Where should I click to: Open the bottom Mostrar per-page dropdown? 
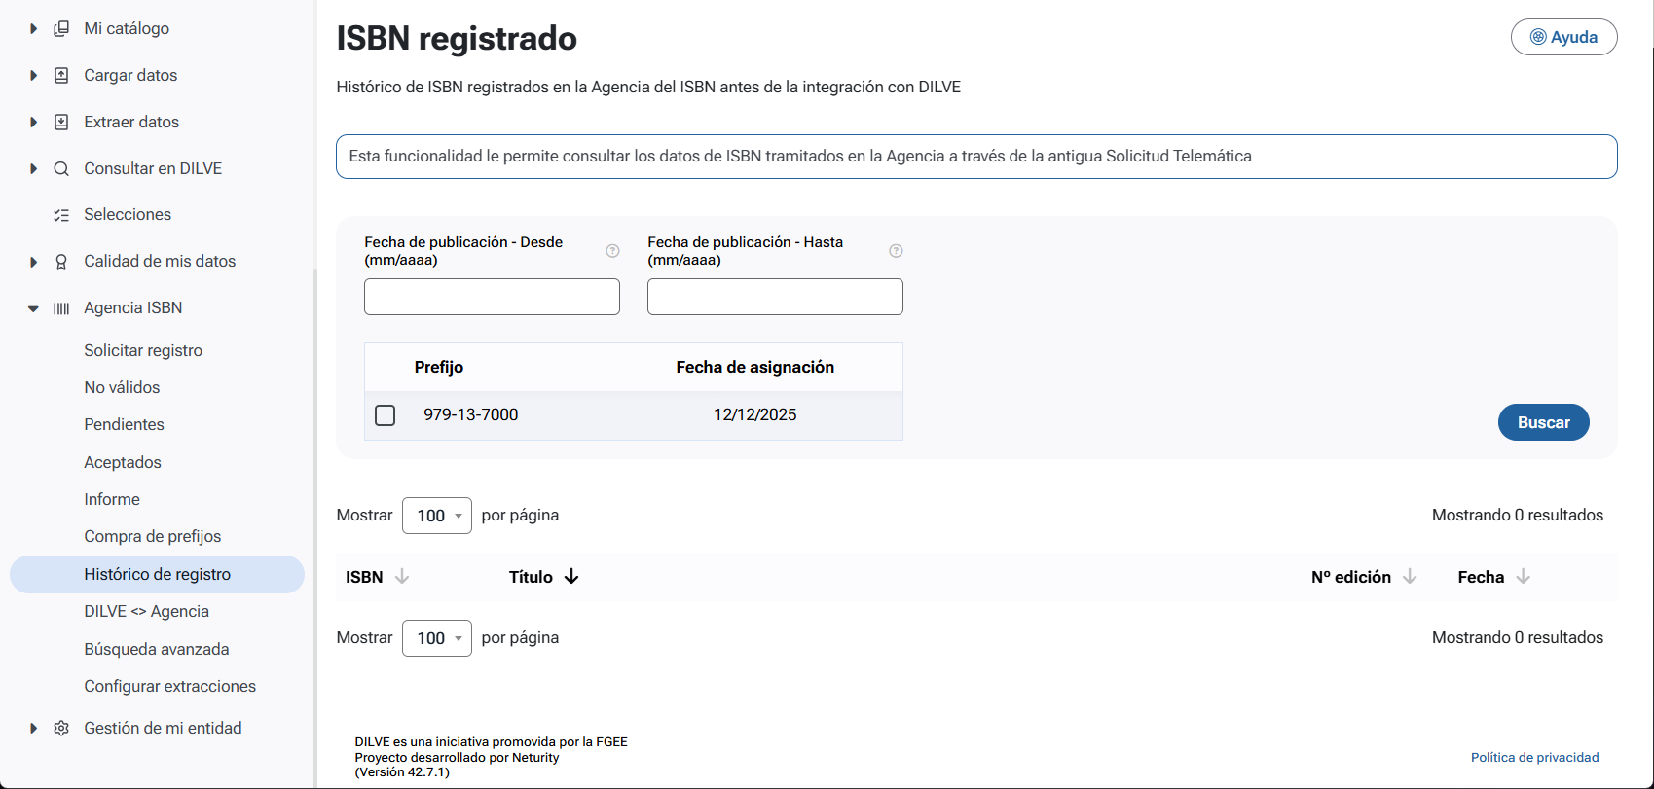coord(437,638)
